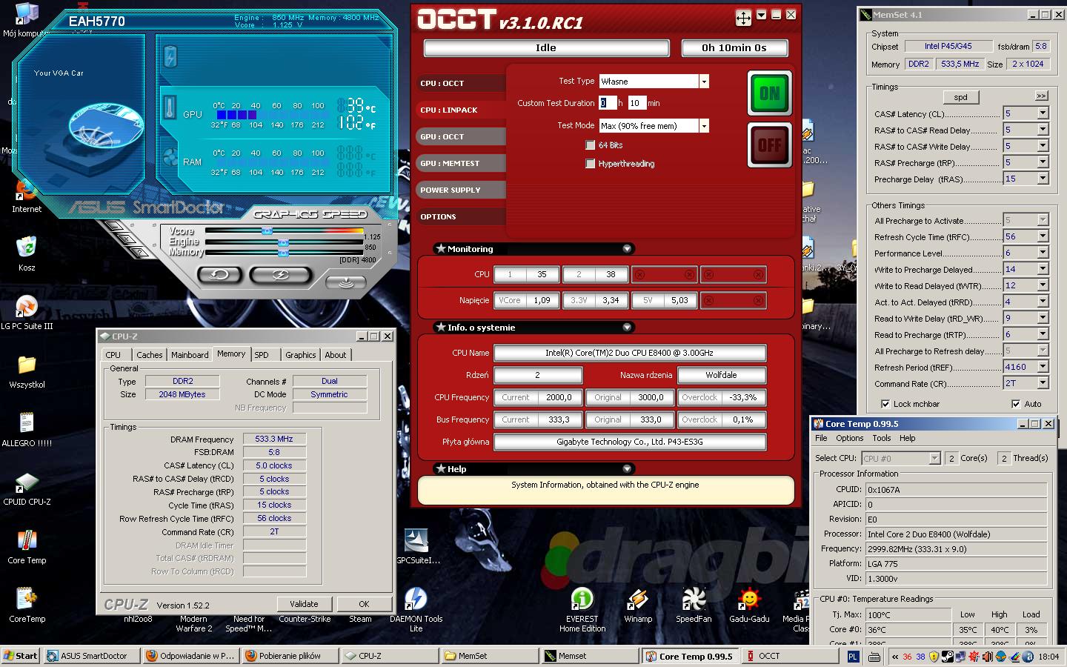Click the OK button in CPU-Z
The width and height of the screenshot is (1067, 667).
pyautogui.click(x=364, y=604)
